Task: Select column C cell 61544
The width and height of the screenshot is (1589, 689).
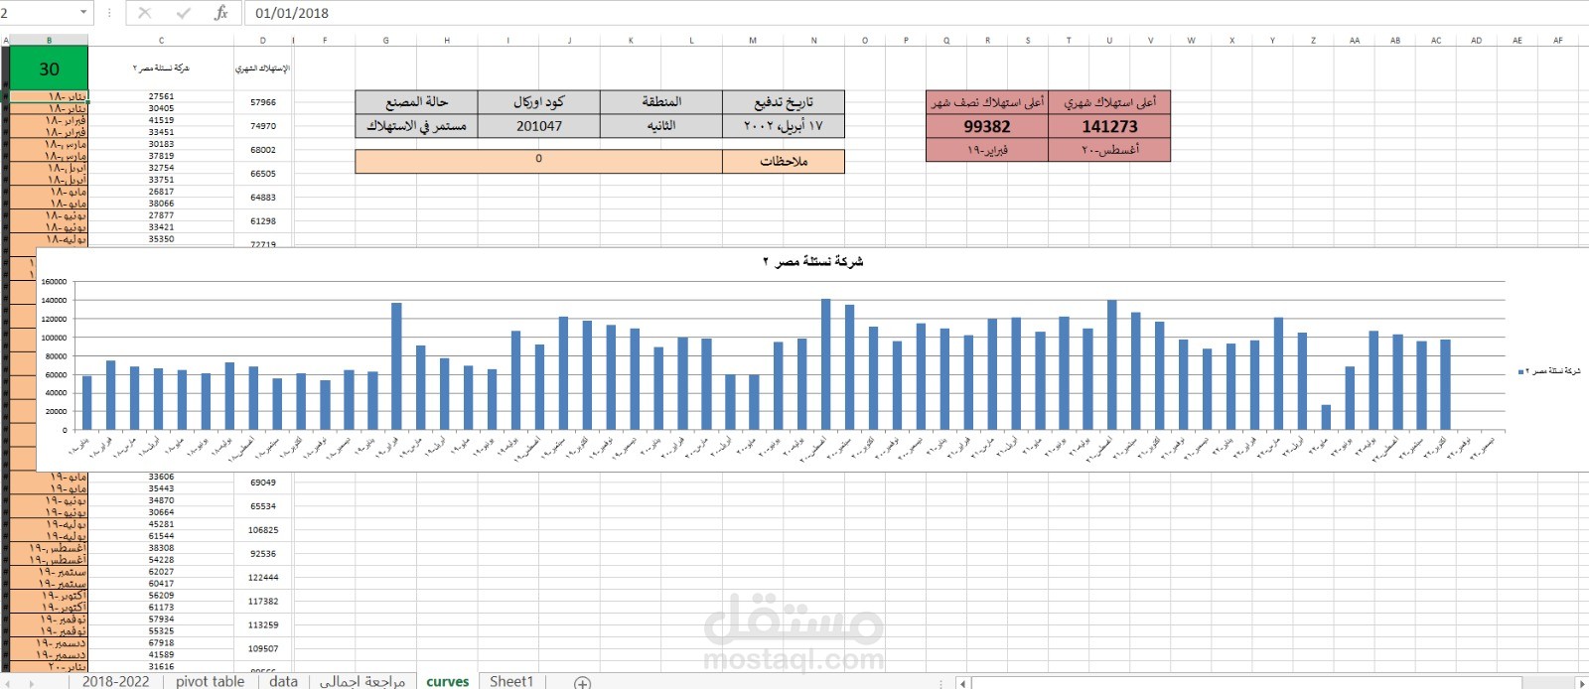Action: [x=161, y=536]
